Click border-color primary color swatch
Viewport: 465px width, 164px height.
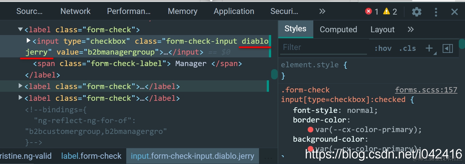311,129
